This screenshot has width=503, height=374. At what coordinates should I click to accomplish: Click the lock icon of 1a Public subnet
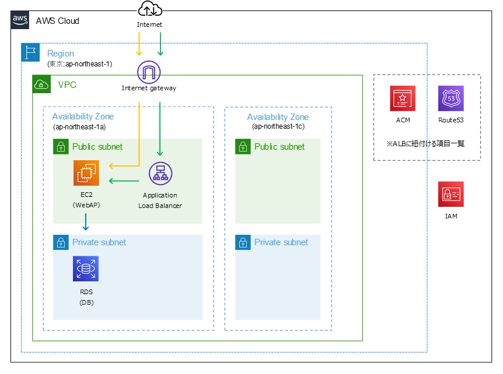(61, 147)
